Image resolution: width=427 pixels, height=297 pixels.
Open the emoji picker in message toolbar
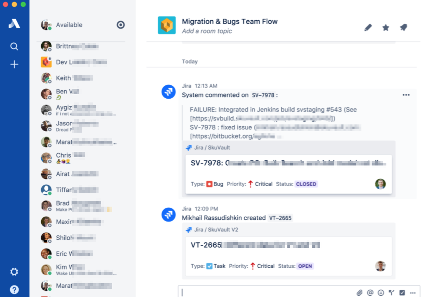pos(380,293)
